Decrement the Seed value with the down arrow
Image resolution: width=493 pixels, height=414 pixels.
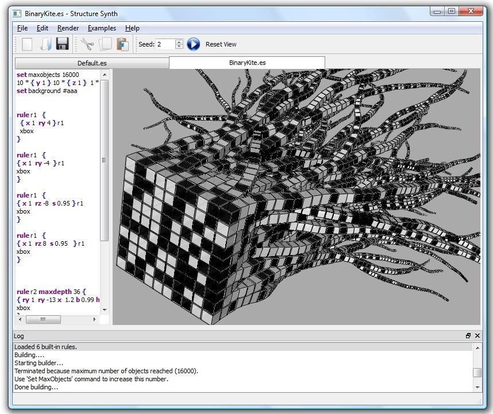pos(180,47)
